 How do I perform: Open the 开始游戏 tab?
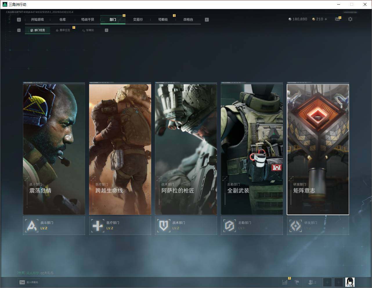[x=37, y=19]
